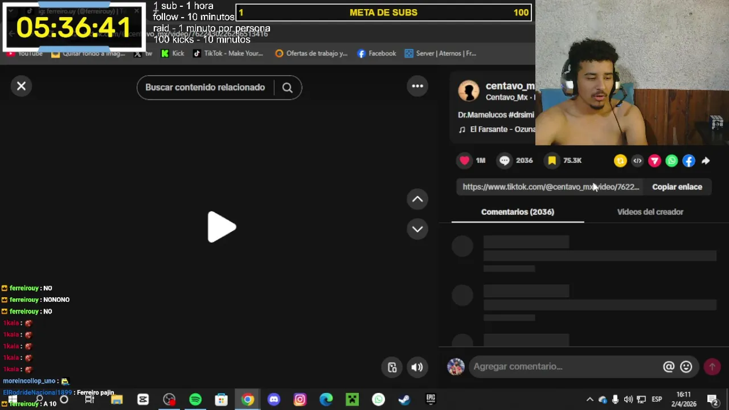The height and width of the screenshot is (410, 729).
Task: Open the Kick bookmark
Action: [x=173, y=54]
